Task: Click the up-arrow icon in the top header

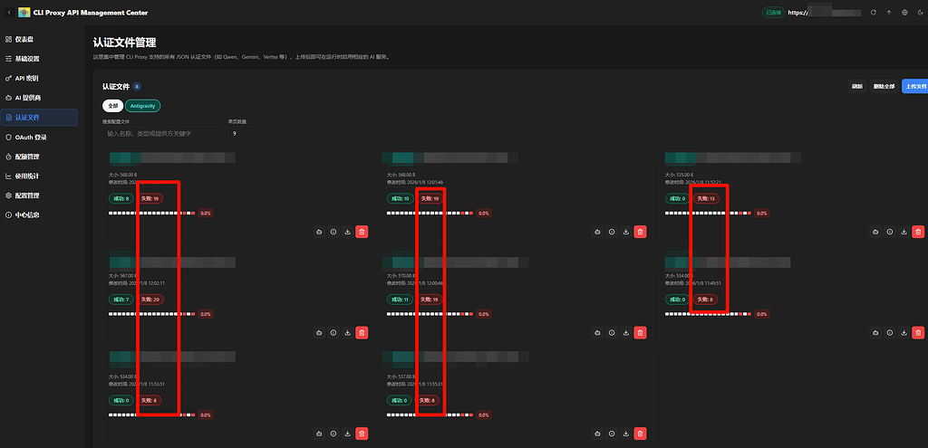Action: click(x=889, y=13)
